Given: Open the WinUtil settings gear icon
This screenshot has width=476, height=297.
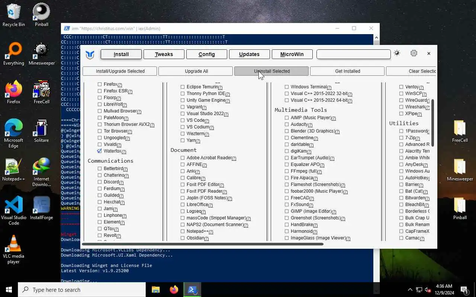Looking at the screenshot, I should point(414,53).
